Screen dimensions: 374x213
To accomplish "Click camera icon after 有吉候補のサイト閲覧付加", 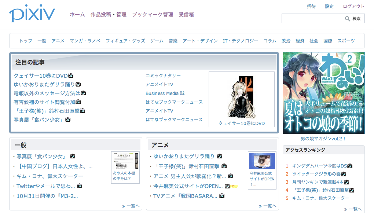I will (x=78, y=102).
